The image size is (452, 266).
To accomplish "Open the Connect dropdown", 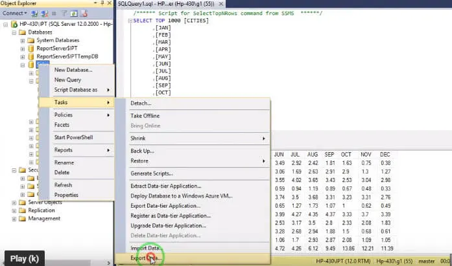I will [14, 13].
